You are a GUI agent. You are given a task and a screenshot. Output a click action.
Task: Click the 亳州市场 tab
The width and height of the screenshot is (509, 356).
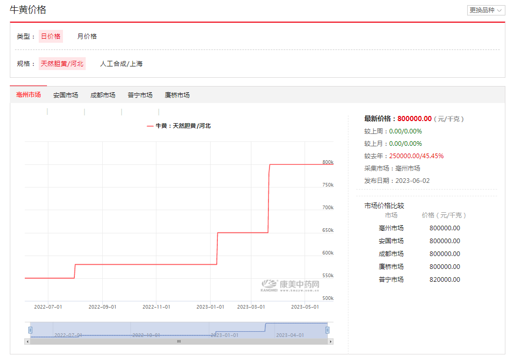point(28,95)
